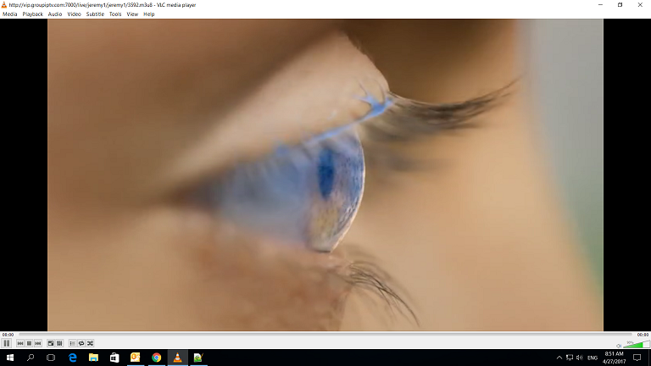Open taskbar search
Image resolution: width=651 pixels, height=366 pixels.
click(x=31, y=358)
